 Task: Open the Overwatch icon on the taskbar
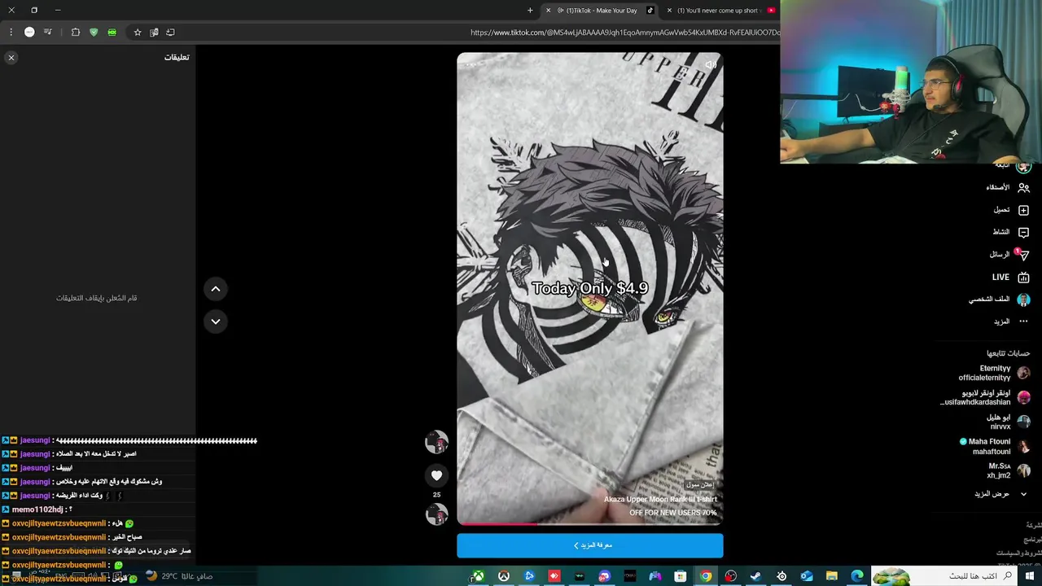(504, 576)
